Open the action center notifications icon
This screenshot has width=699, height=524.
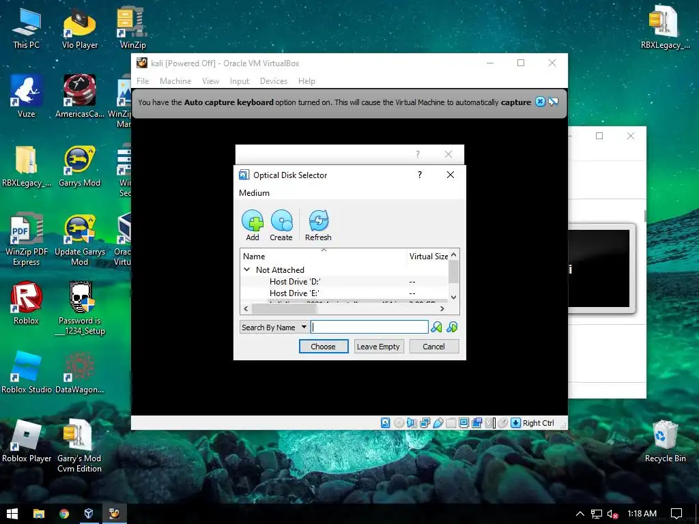[x=676, y=514]
